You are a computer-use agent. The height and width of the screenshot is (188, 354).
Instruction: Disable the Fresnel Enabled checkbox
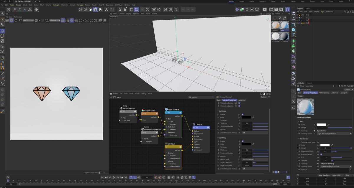pyautogui.click(x=321, y=154)
